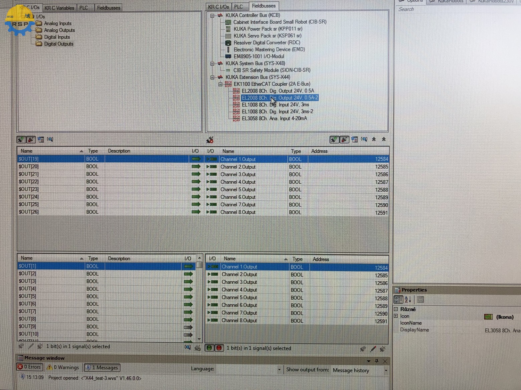
Task: Select the right Fieldbusses tab
Action: tap(264, 6)
